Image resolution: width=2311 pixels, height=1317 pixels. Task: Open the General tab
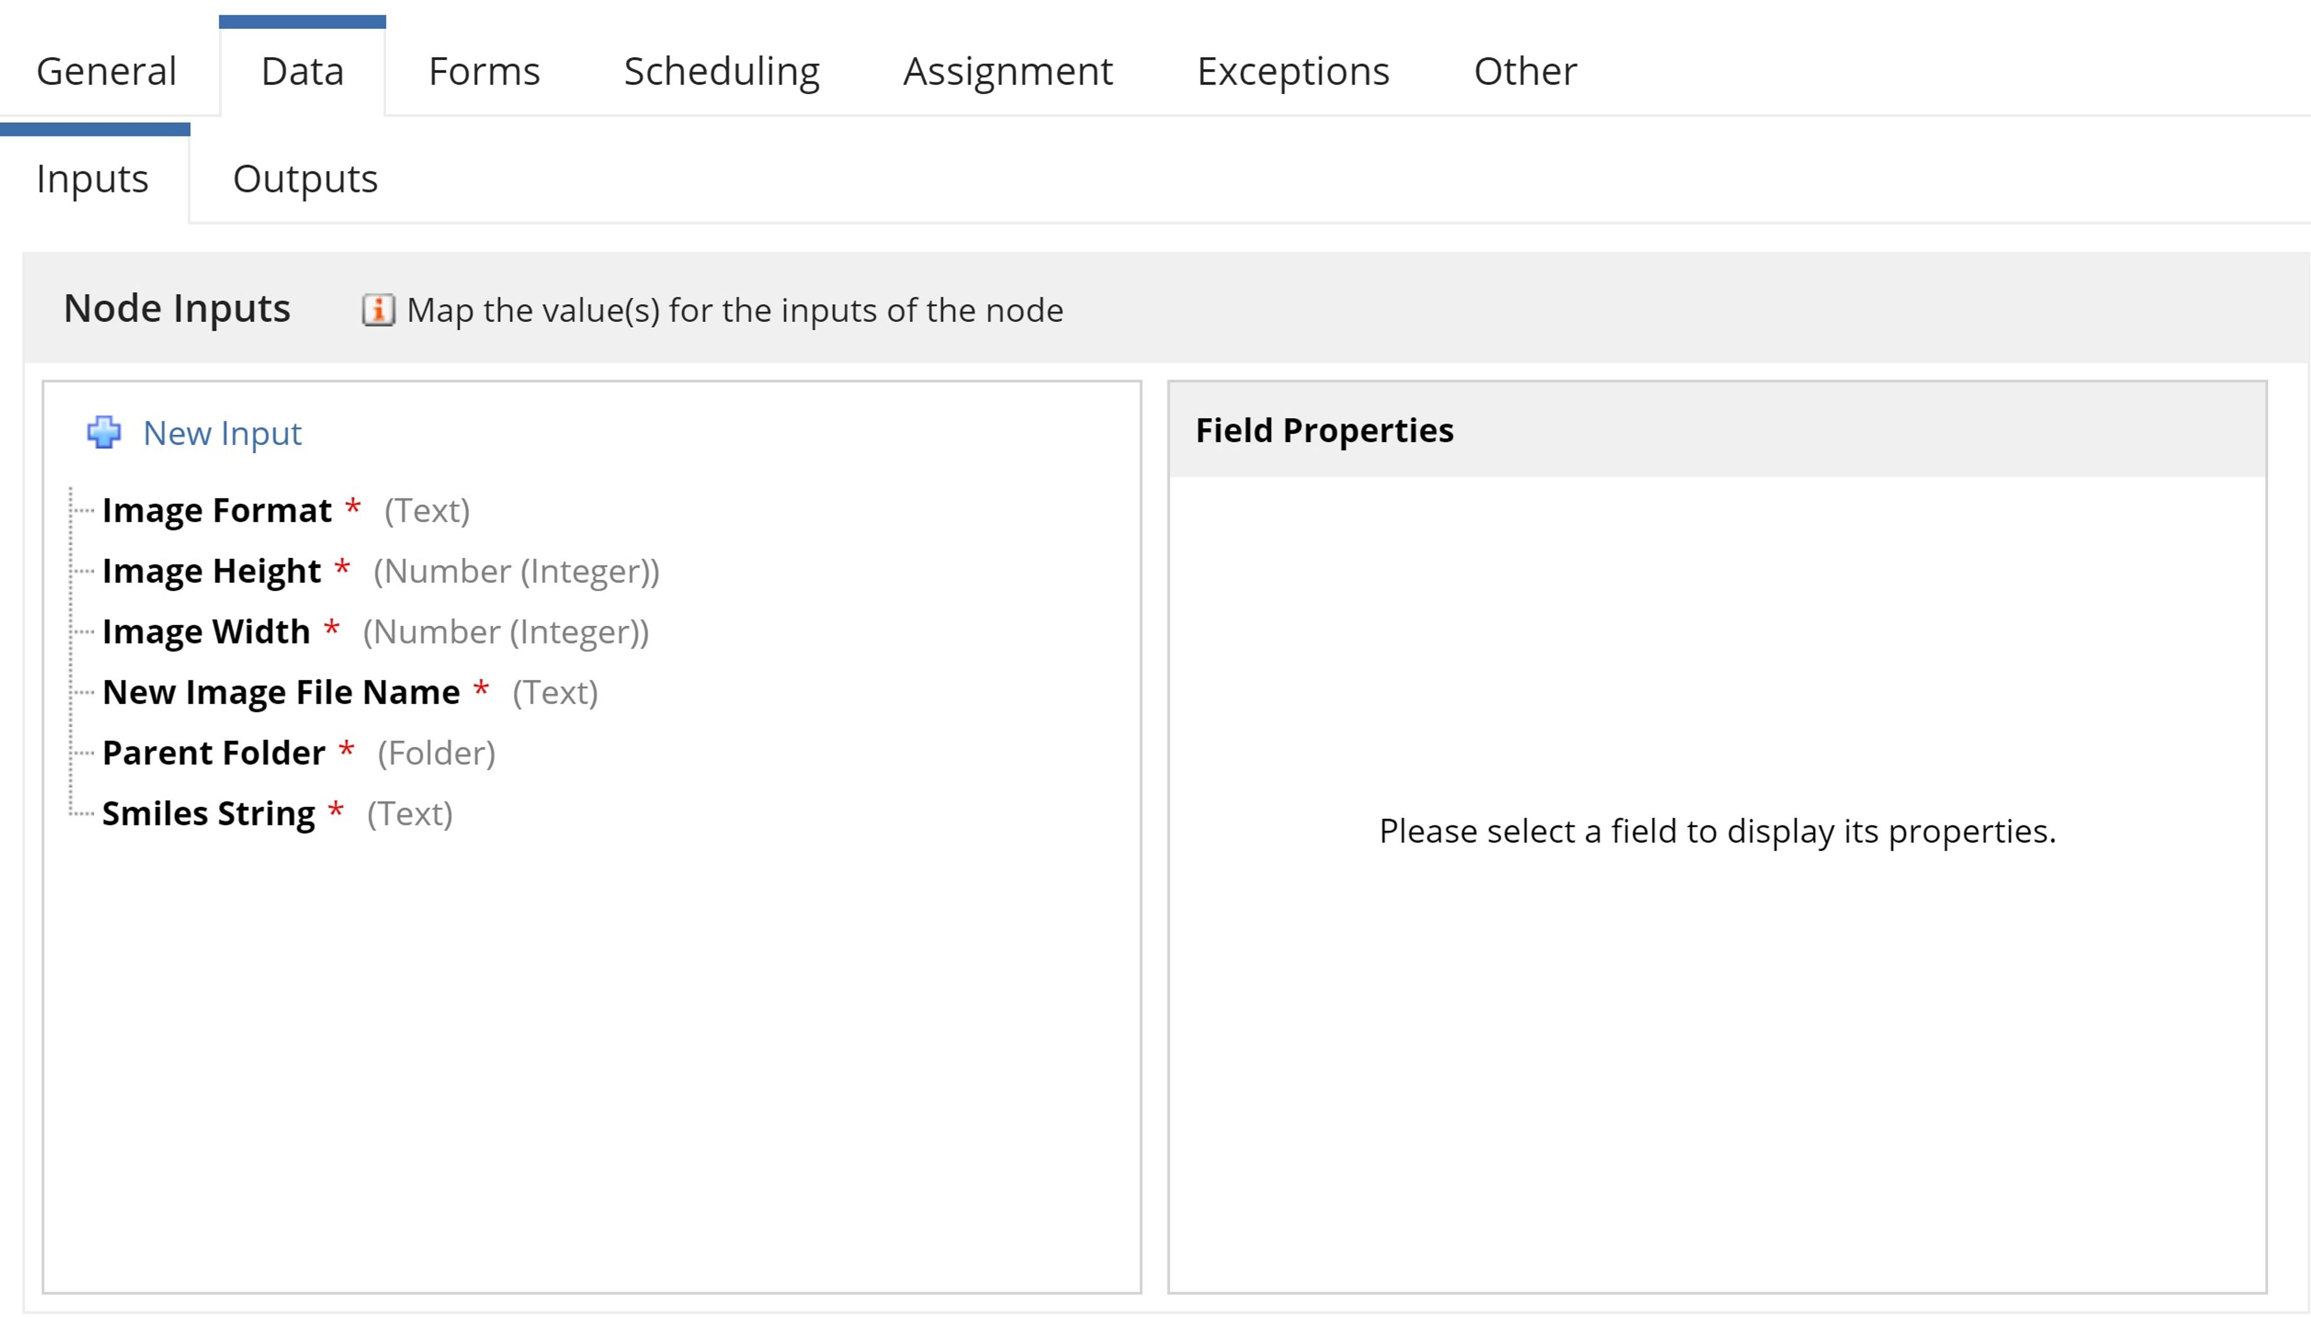(107, 70)
